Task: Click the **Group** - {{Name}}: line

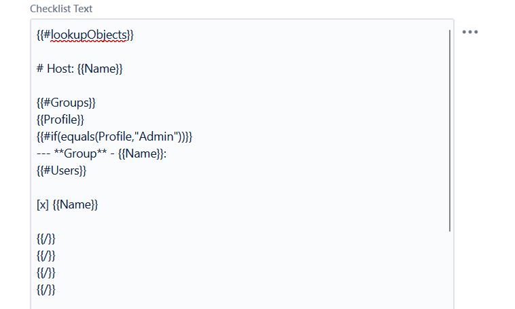Action: 101,153
